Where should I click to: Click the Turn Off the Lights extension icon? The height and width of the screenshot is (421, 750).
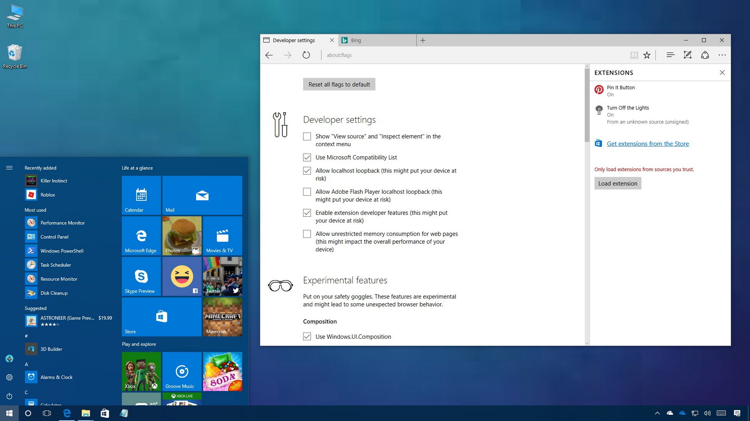click(598, 110)
